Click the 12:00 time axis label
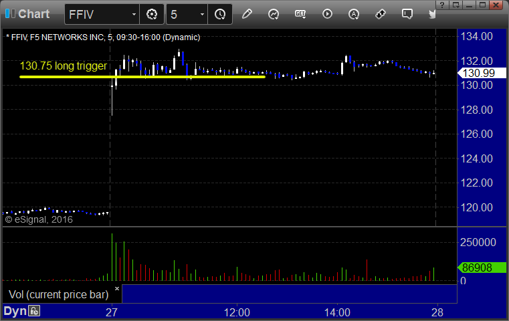Image resolution: width=509 pixels, height=321 pixels. click(237, 312)
